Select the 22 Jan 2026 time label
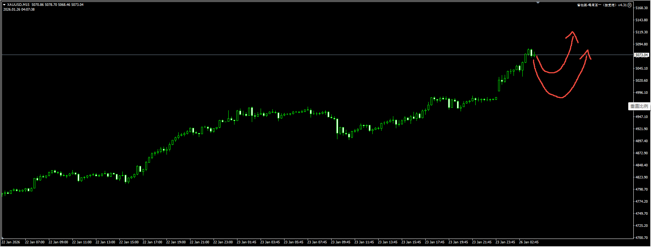Screen dimensions: 651x247 coord(11,242)
